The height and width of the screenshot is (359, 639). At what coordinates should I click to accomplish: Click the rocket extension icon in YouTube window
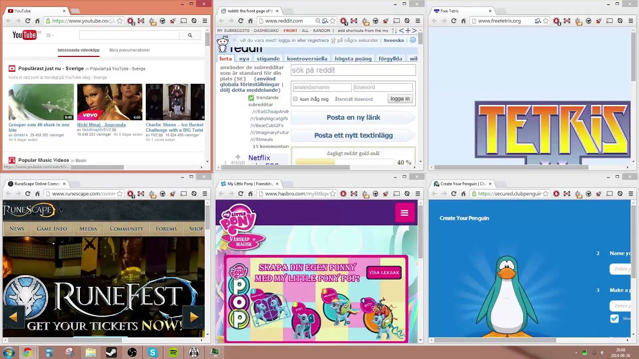[x=173, y=21]
